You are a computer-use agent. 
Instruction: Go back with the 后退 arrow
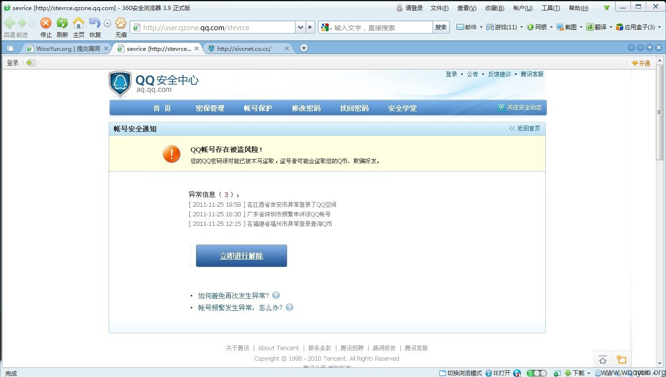click(x=9, y=23)
